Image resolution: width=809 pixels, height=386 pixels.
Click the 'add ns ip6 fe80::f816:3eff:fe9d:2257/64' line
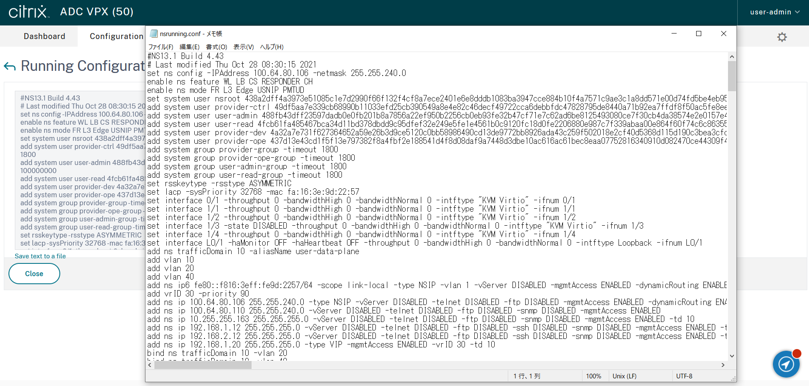pyautogui.click(x=437, y=285)
